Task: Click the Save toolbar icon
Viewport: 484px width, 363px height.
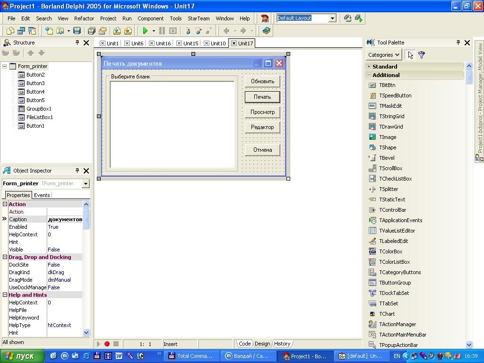Action: point(77,31)
